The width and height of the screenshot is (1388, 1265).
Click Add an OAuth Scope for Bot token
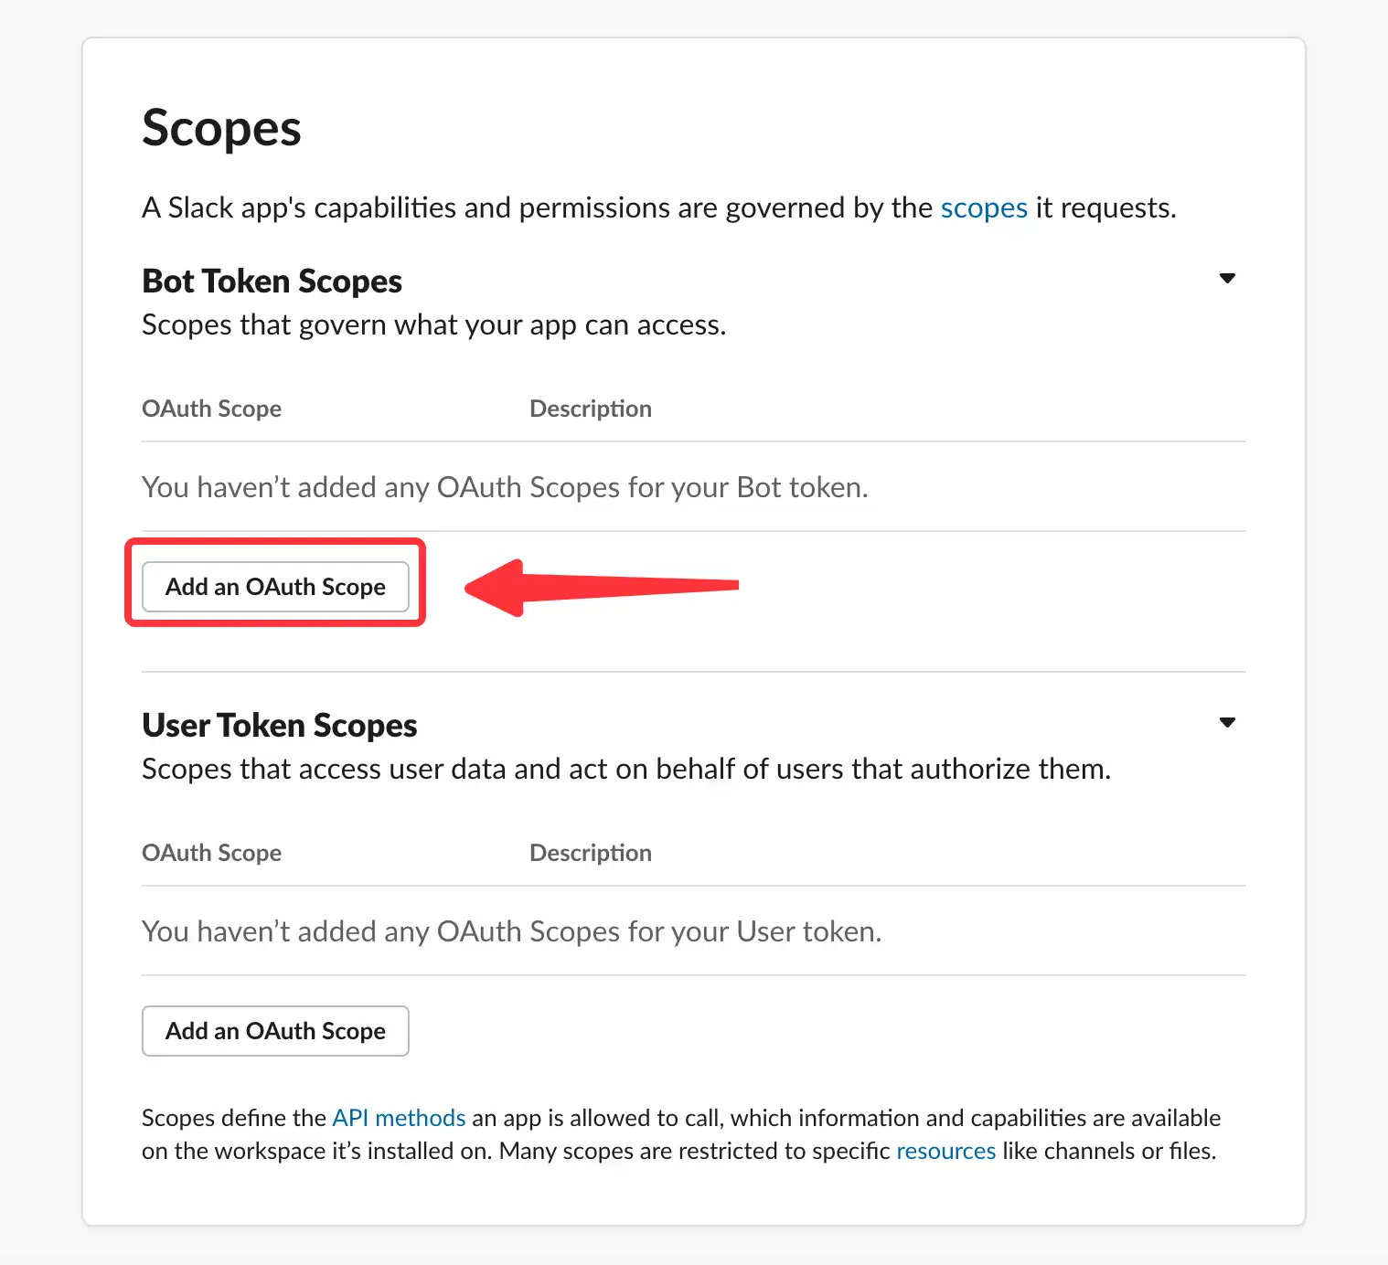275,587
